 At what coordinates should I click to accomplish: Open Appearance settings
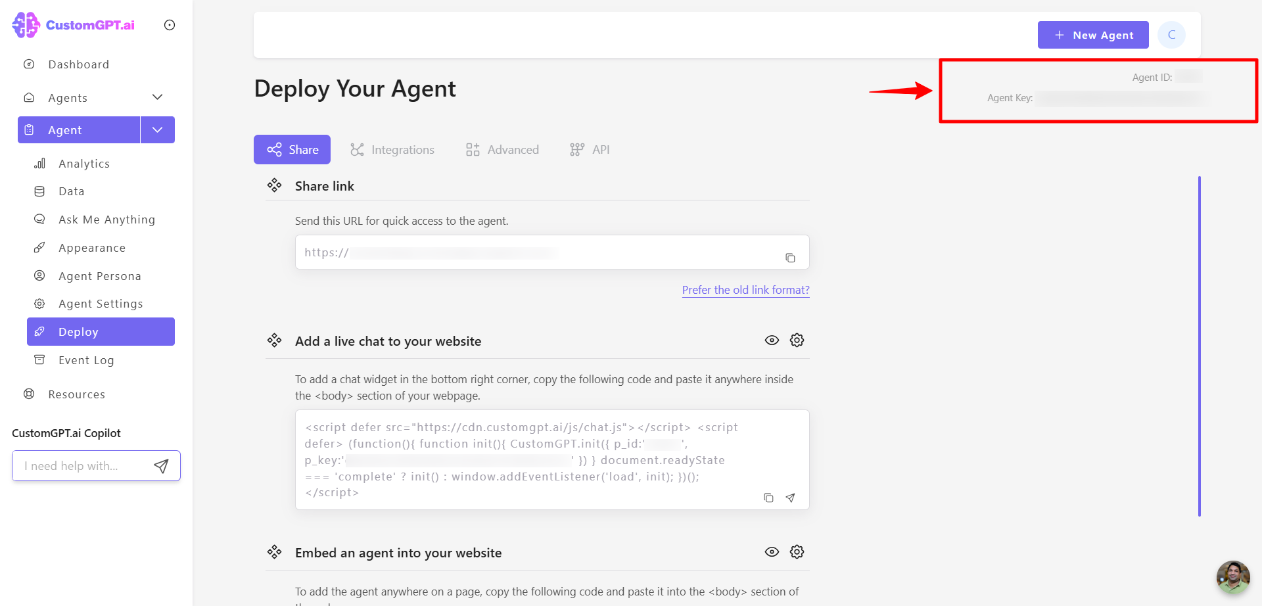(x=92, y=248)
